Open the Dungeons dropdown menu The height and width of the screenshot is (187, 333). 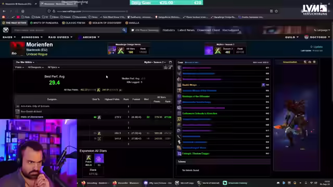(32, 37)
